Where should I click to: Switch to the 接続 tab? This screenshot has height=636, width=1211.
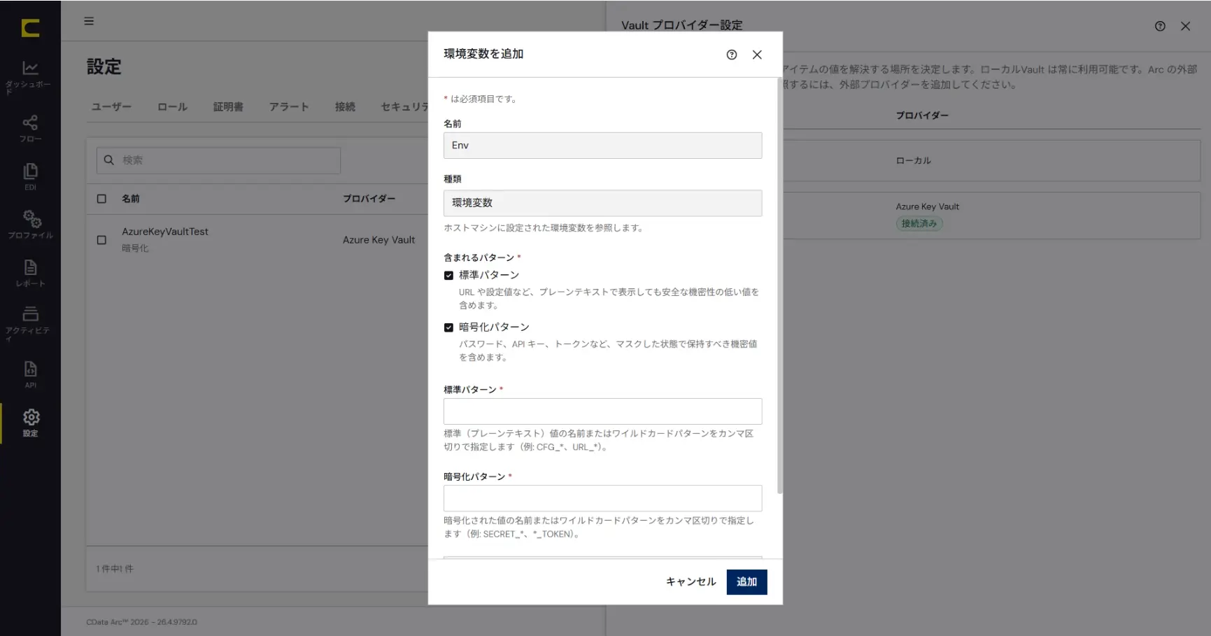point(345,107)
